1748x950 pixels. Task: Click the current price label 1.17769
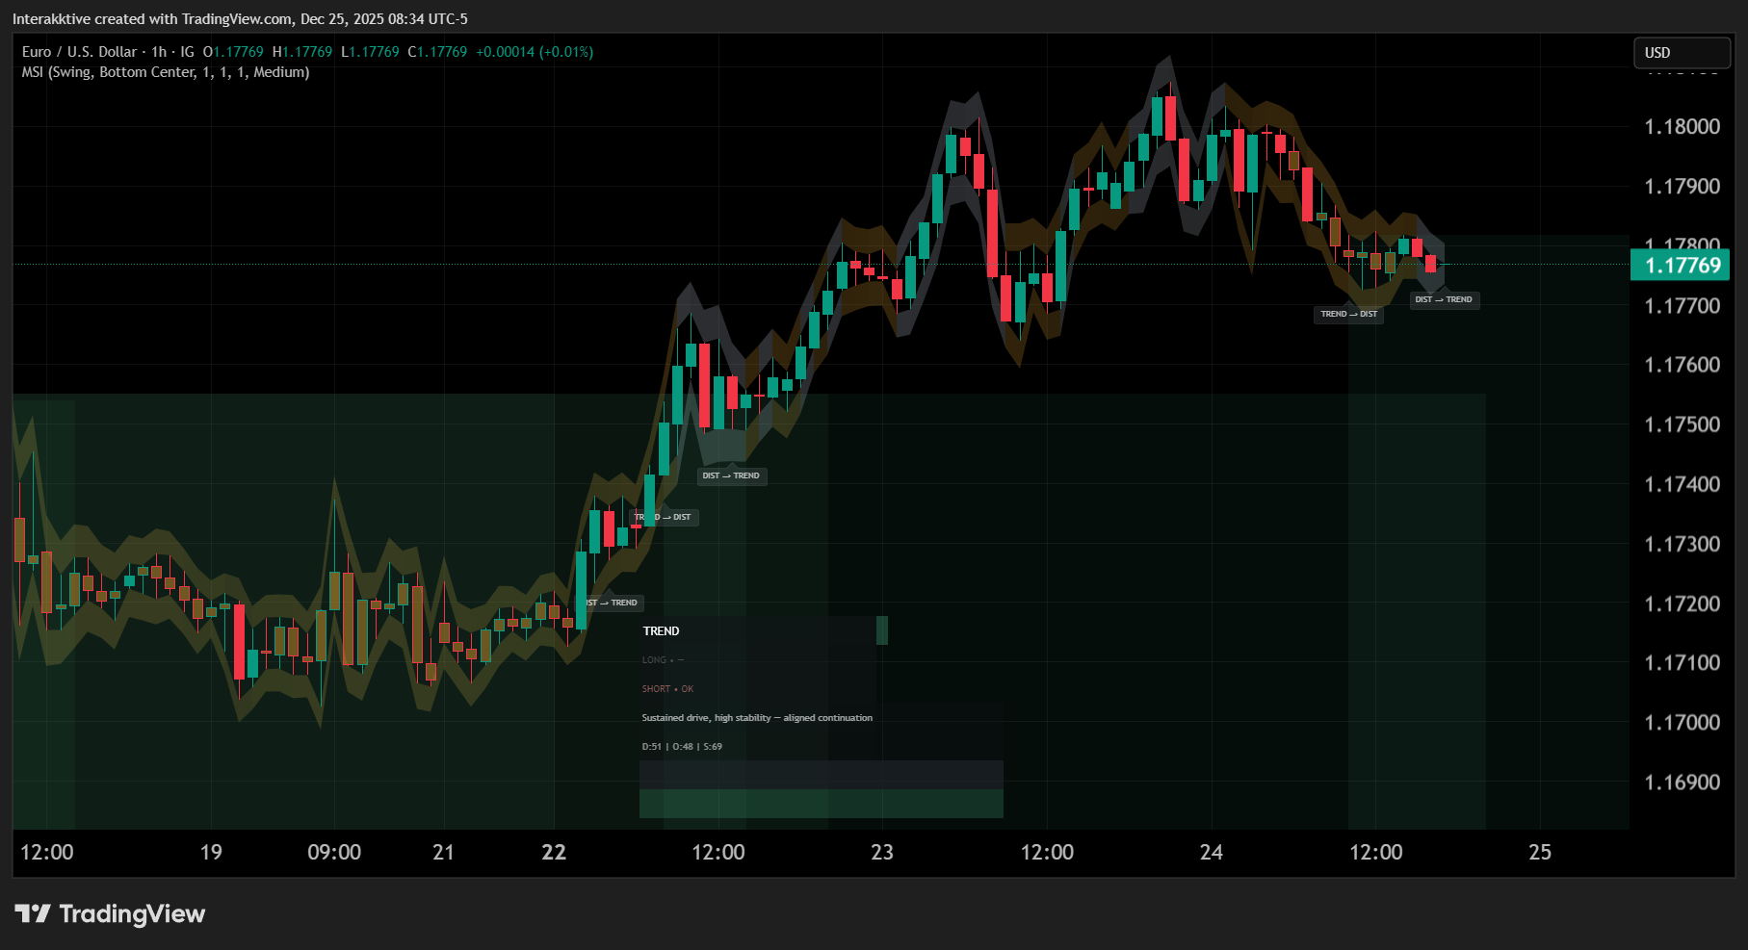[1682, 266]
